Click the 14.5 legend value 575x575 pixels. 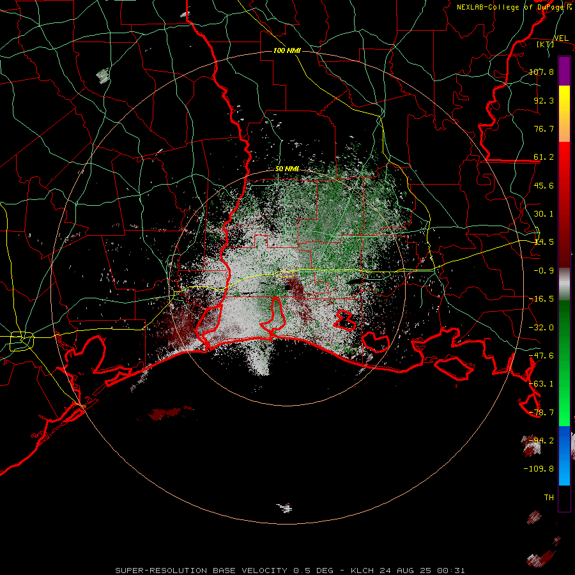(x=544, y=242)
